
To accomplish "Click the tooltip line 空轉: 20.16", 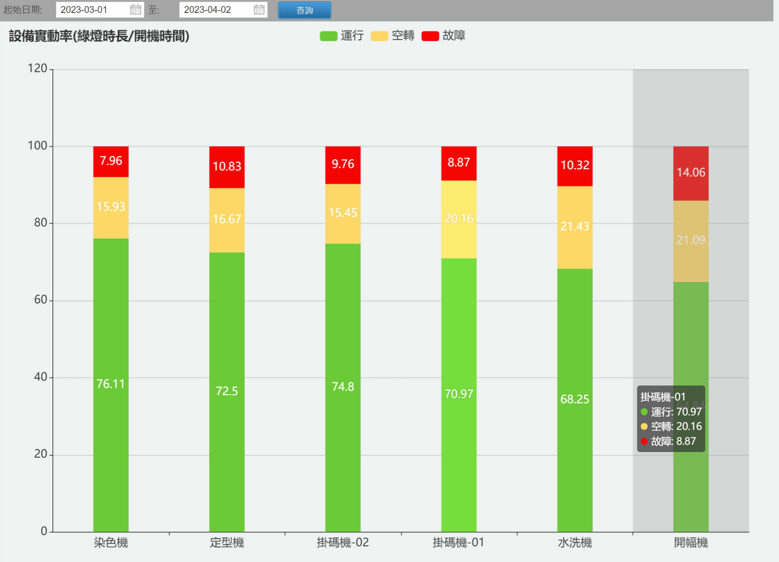I will [671, 426].
